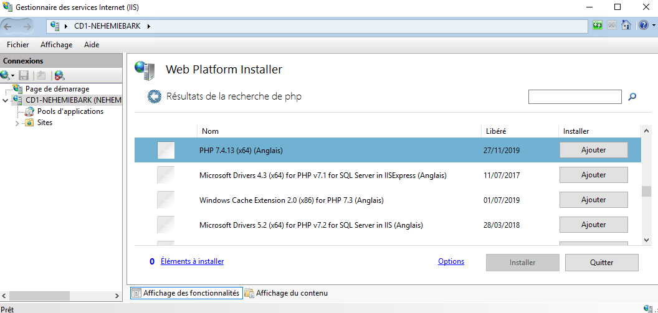
Task: Click the Pools d'applications tree icon
Action: (x=29, y=111)
